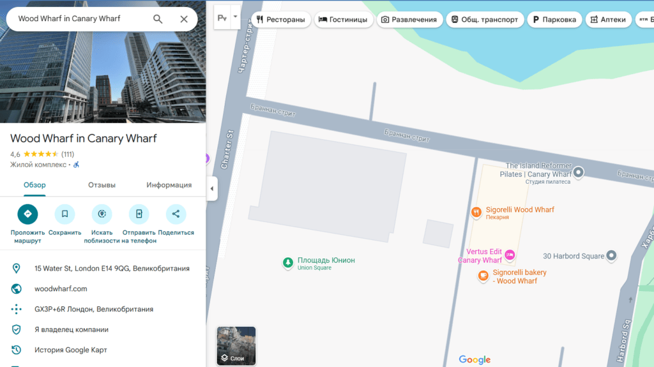Image resolution: width=654 pixels, height=367 pixels.
Task: Click the 30 Harbord Square marker
Action: tap(611, 255)
